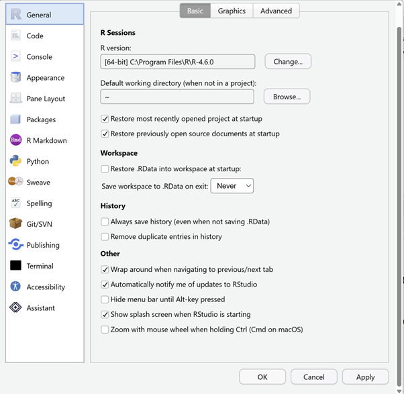Image resolution: width=404 pixels, height=394 pixels.
Task: Disable Automatically notify me of updates
Action: 105,285
